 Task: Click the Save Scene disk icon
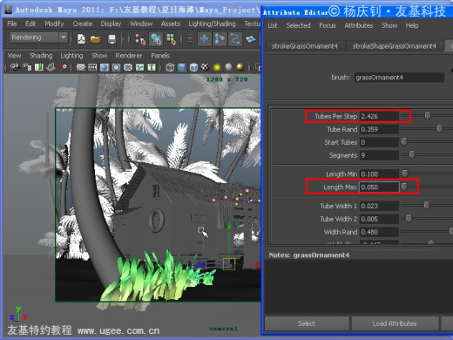(112, 38)
